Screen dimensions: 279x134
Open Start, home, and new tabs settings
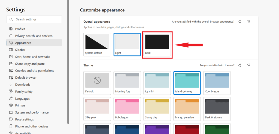click(x=34, y=57)
